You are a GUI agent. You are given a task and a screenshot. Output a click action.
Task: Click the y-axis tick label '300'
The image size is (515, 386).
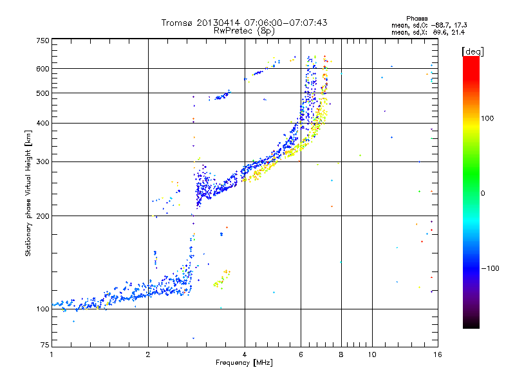[x=42, y=162]
